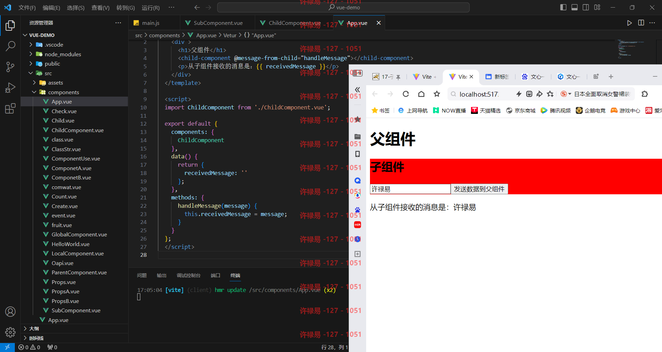Split the editor to the right

click(x=641, y=23)
